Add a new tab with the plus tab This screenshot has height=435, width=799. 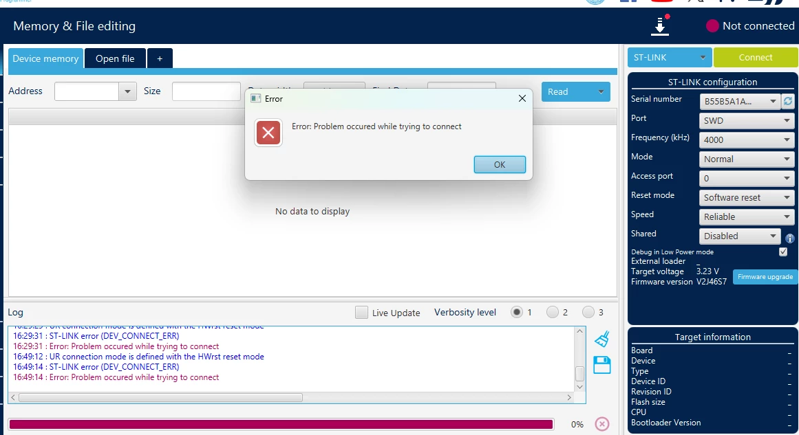click(x=160, y=58)
